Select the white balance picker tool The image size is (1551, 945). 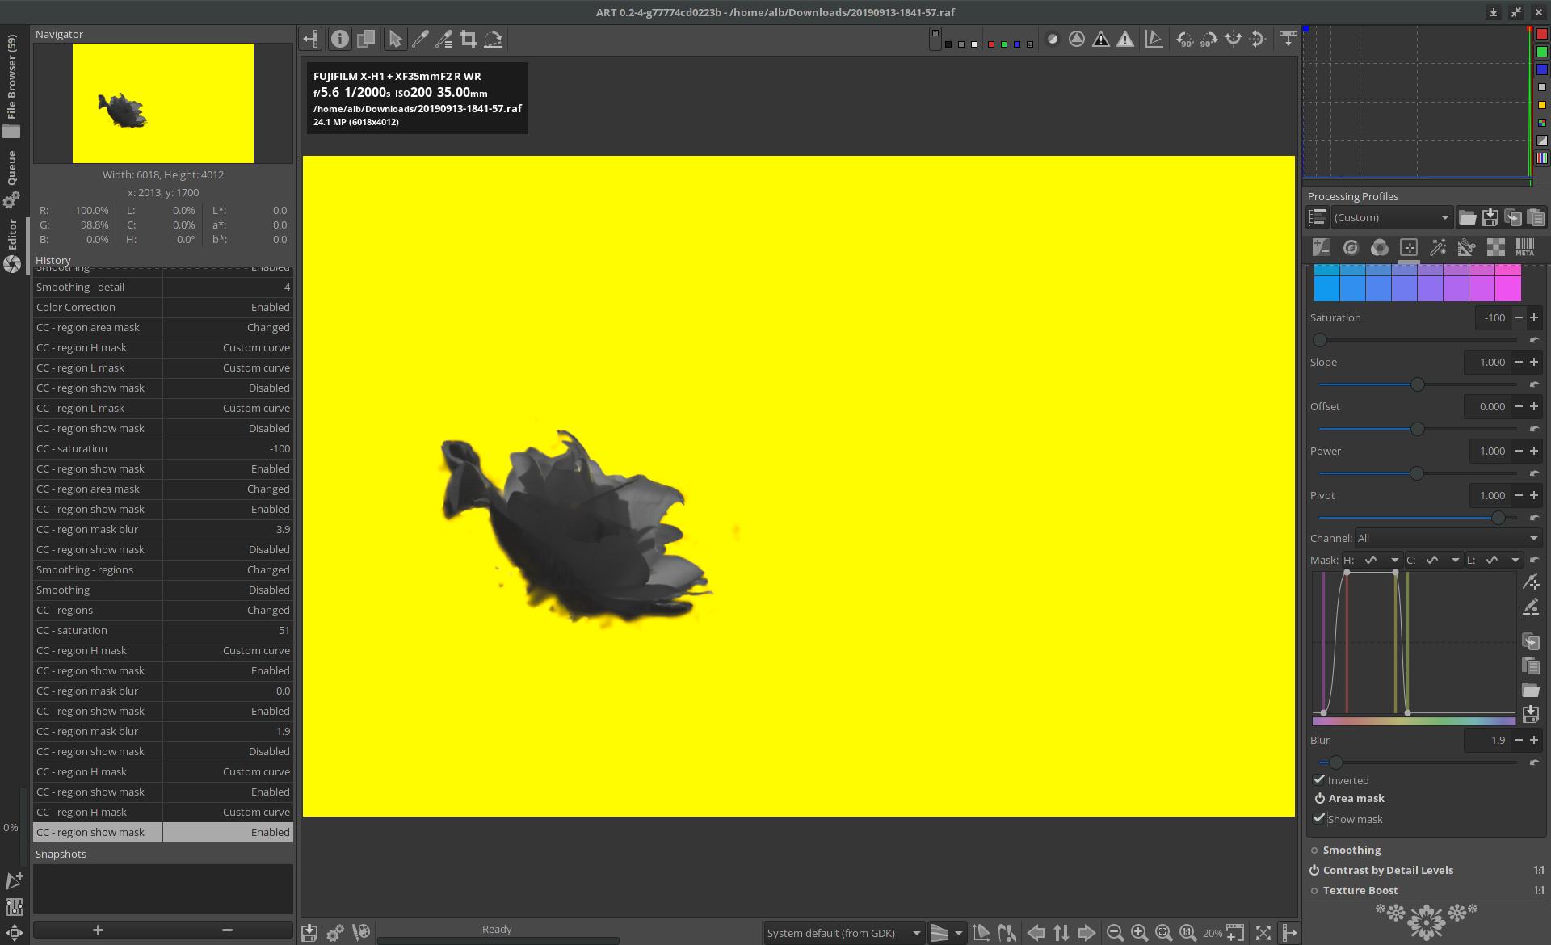(420, 39)
